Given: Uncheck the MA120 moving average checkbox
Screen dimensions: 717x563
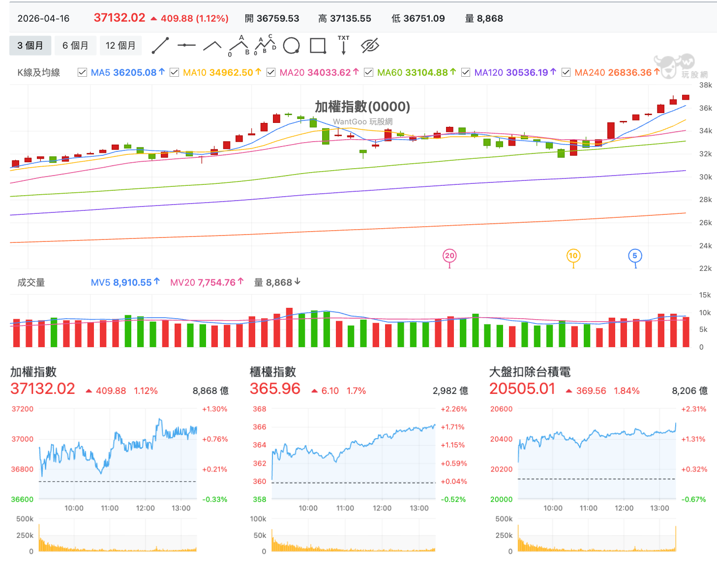Looking at the screenshot, I should point(466,73).
